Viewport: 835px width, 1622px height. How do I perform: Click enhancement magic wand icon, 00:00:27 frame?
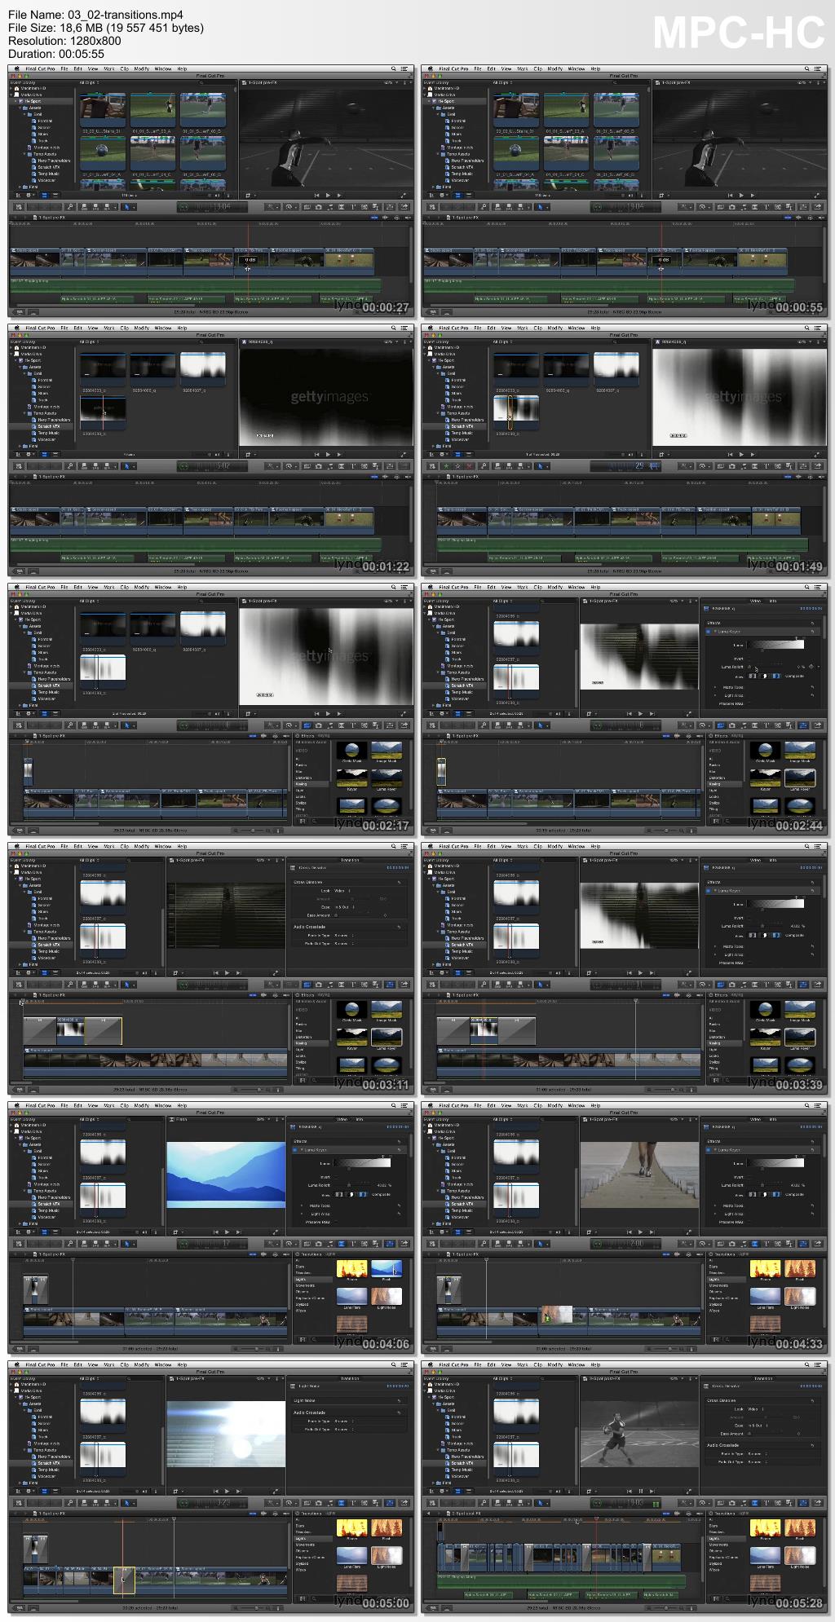click(x=271, y=207)
